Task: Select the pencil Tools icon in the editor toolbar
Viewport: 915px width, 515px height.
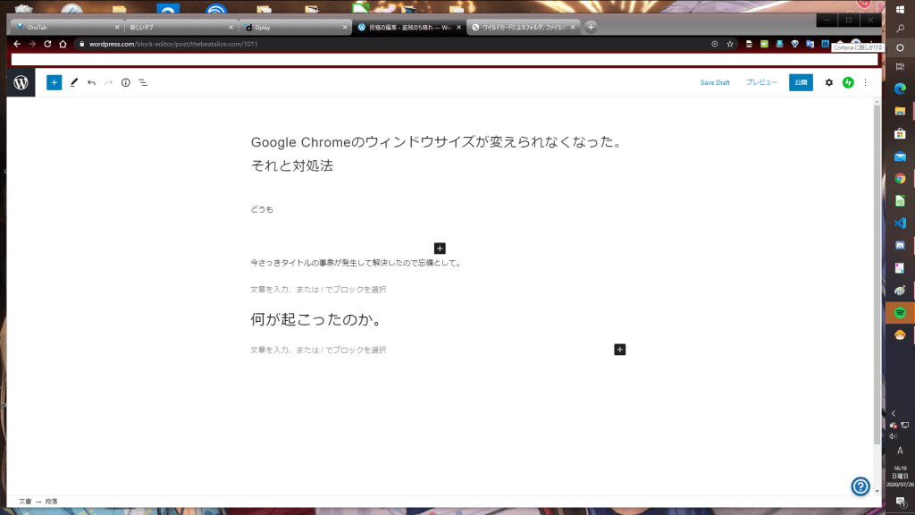Action: tap(74, 82)
